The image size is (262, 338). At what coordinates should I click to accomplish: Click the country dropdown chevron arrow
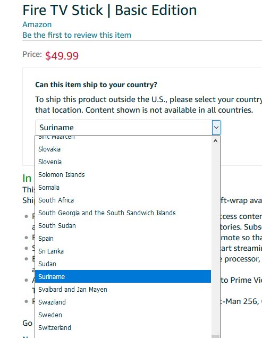216,128
